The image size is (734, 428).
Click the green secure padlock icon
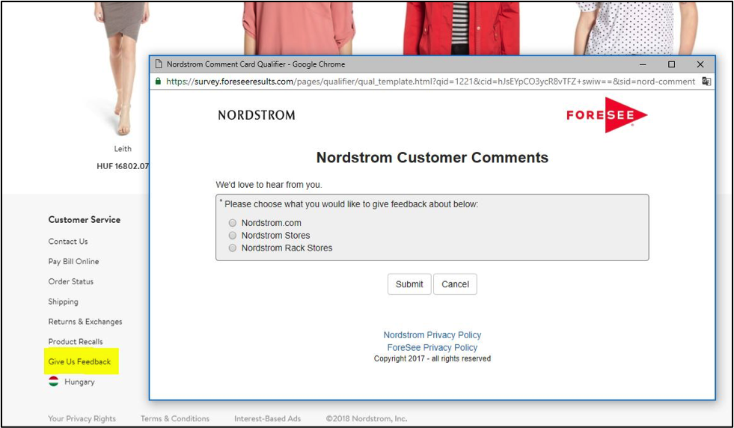(158, 82)
